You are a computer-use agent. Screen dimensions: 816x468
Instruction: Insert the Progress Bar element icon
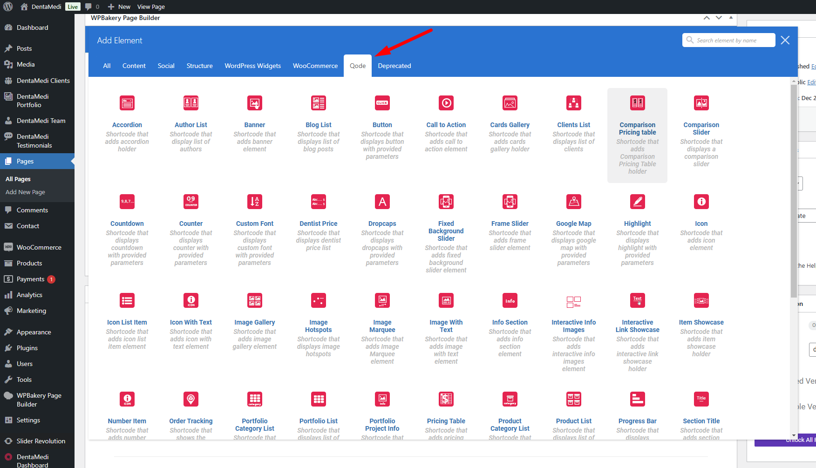click(638, 399)
